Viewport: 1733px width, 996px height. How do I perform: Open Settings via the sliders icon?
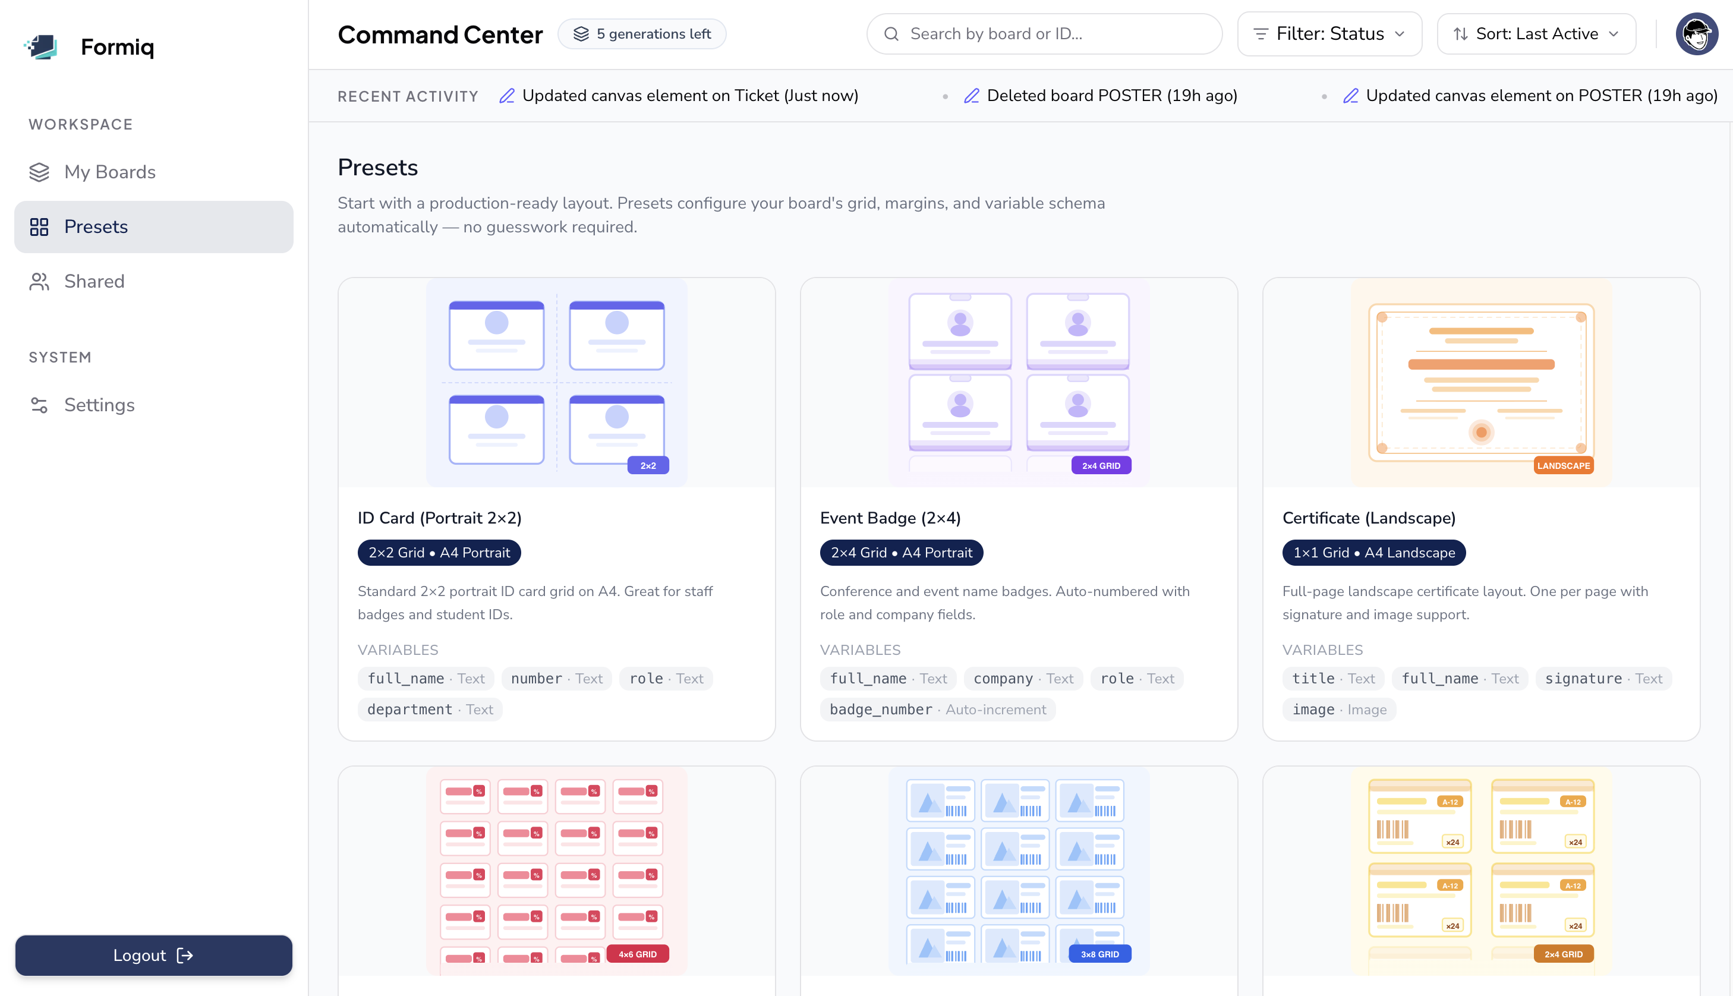39,404
